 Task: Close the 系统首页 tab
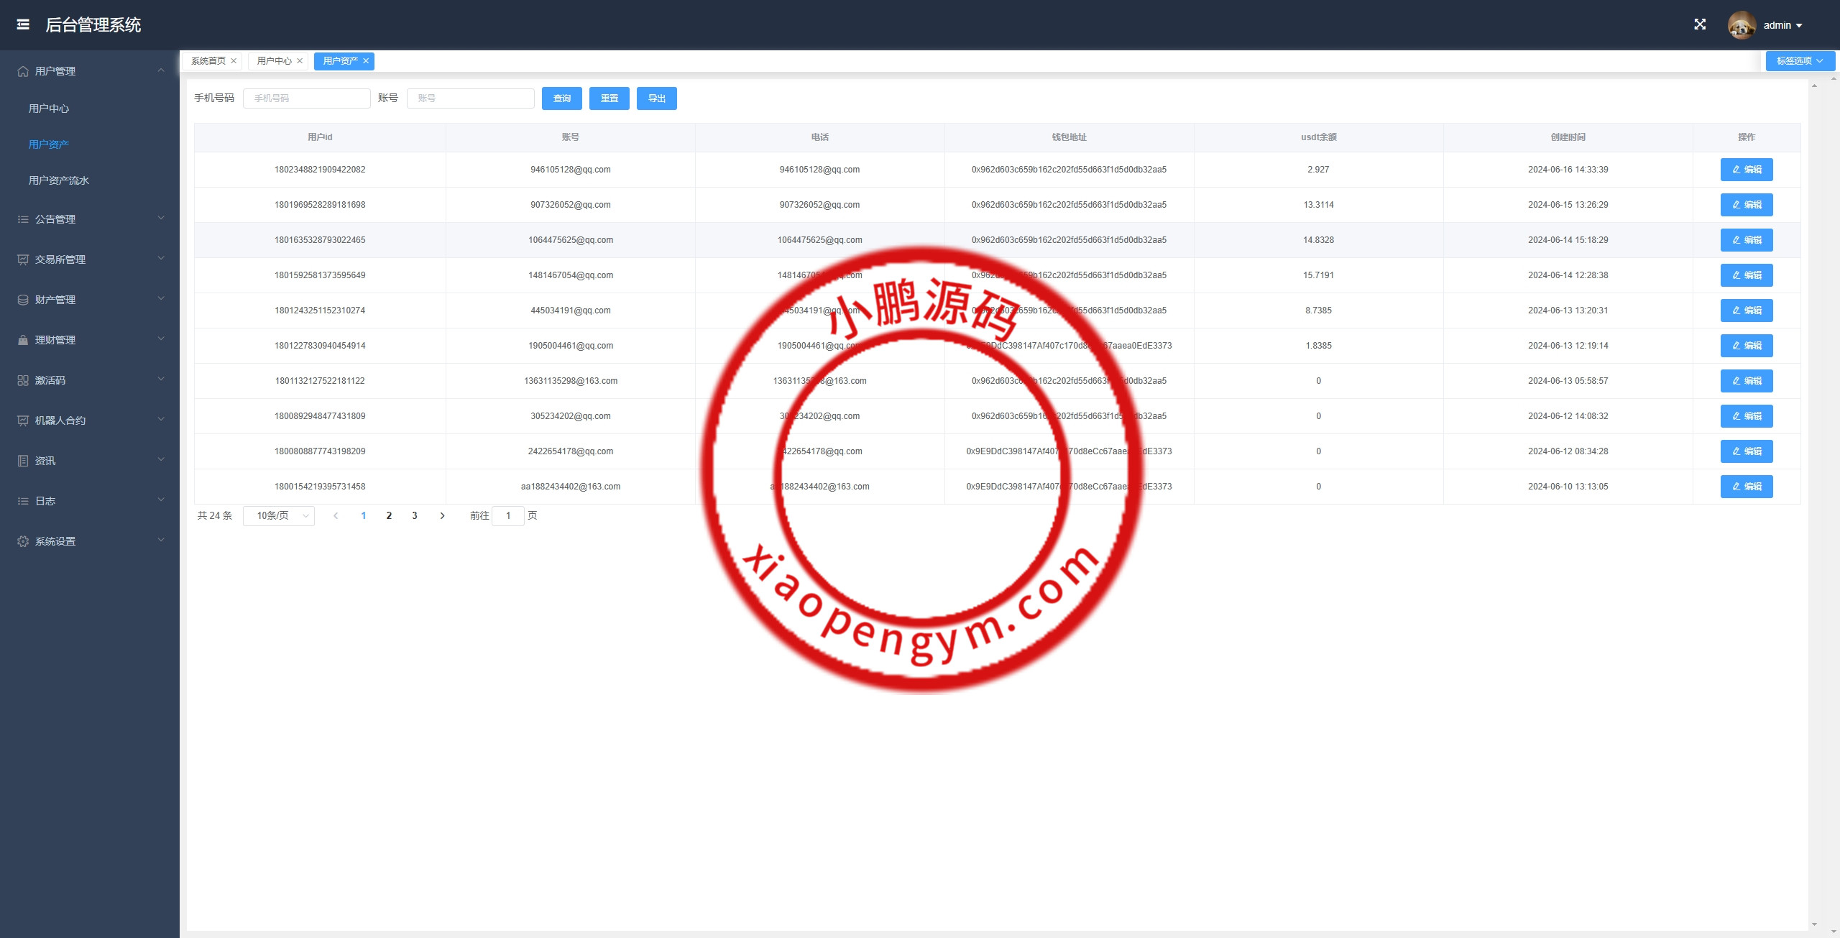point(234,61)
